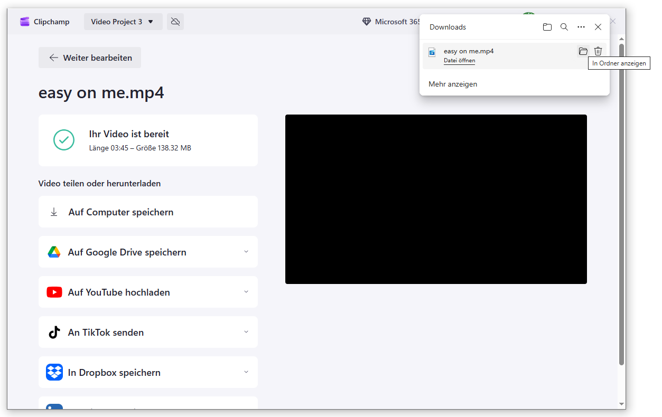Click Weiter bearbeiten back button
Screen dimensions: 662x417
[90, 58]
